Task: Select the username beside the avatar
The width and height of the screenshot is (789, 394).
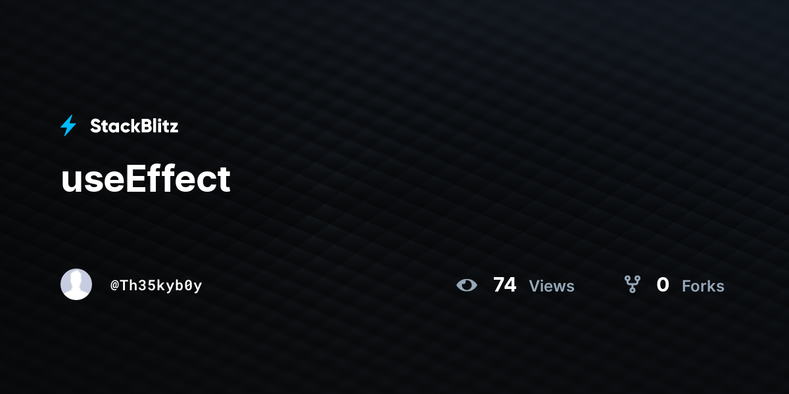Action: coord(156,286)
